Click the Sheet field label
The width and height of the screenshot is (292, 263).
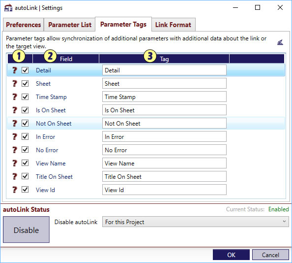43,84
